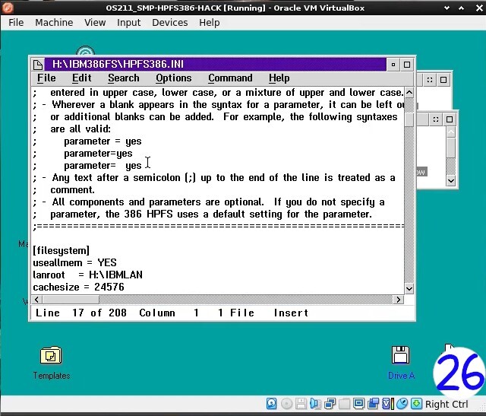Click the optical disk status icon
The image size is (486, 416).
[x=287, y=404]
